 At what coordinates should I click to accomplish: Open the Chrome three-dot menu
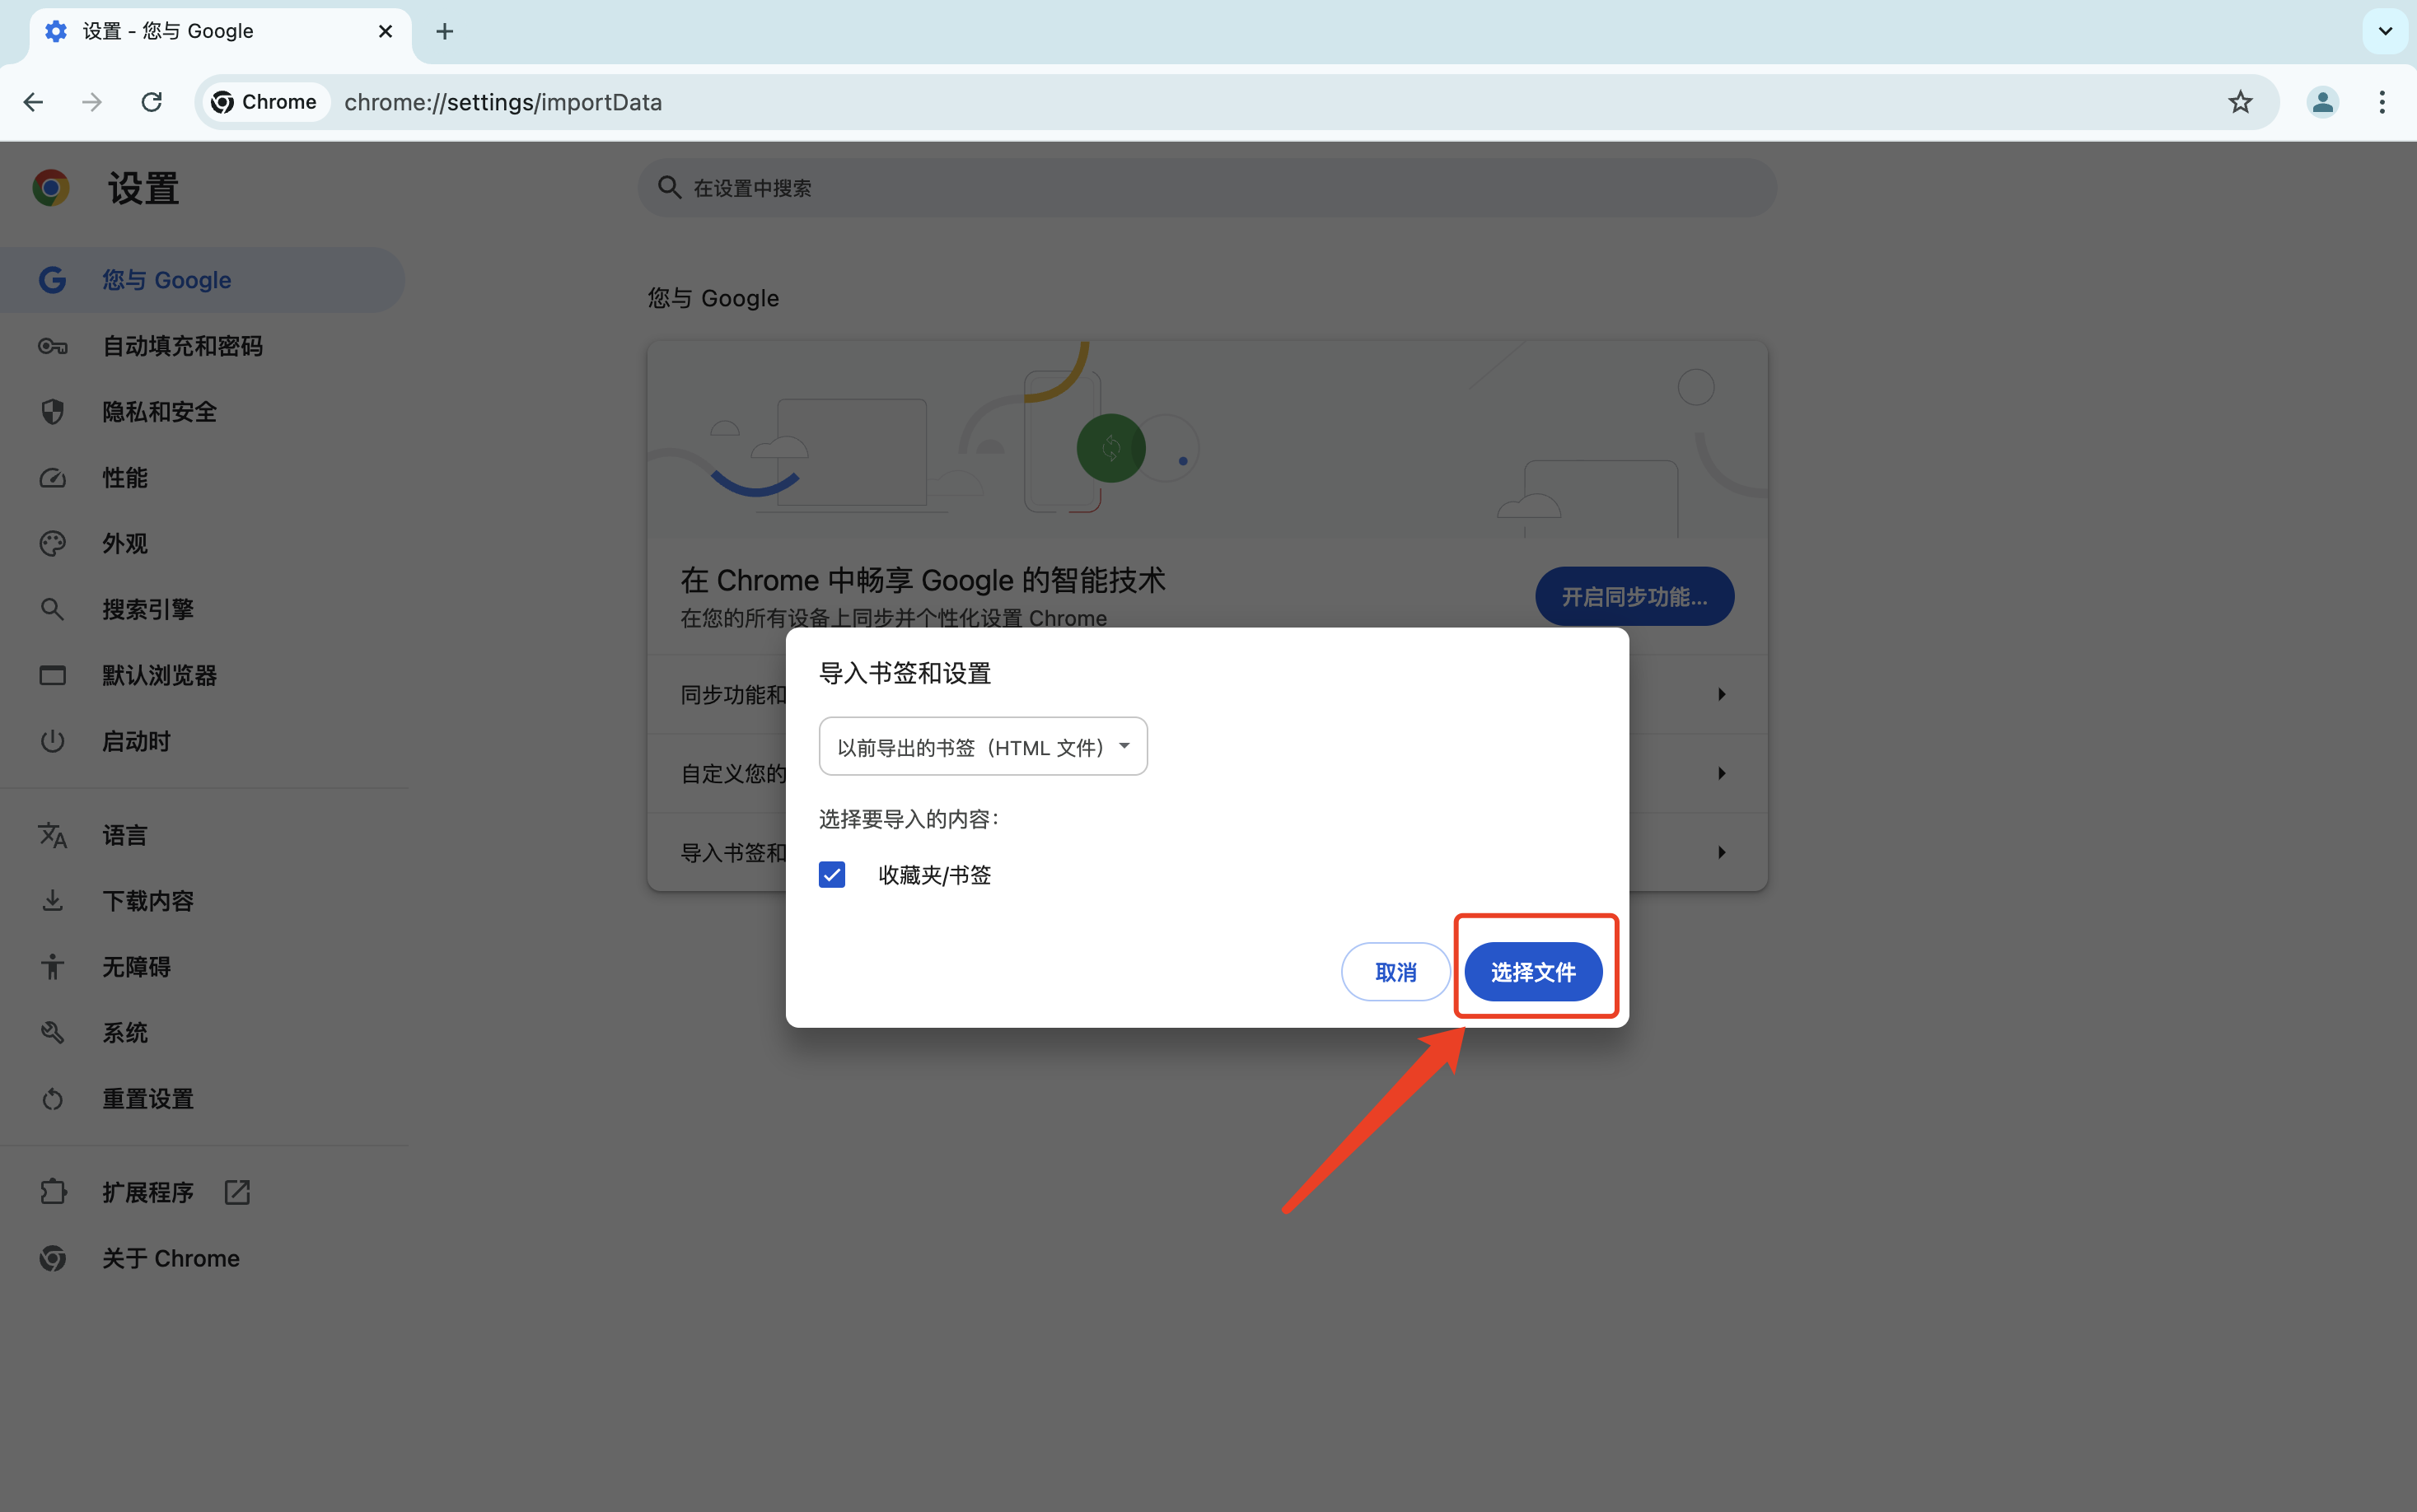[2382, 102]
